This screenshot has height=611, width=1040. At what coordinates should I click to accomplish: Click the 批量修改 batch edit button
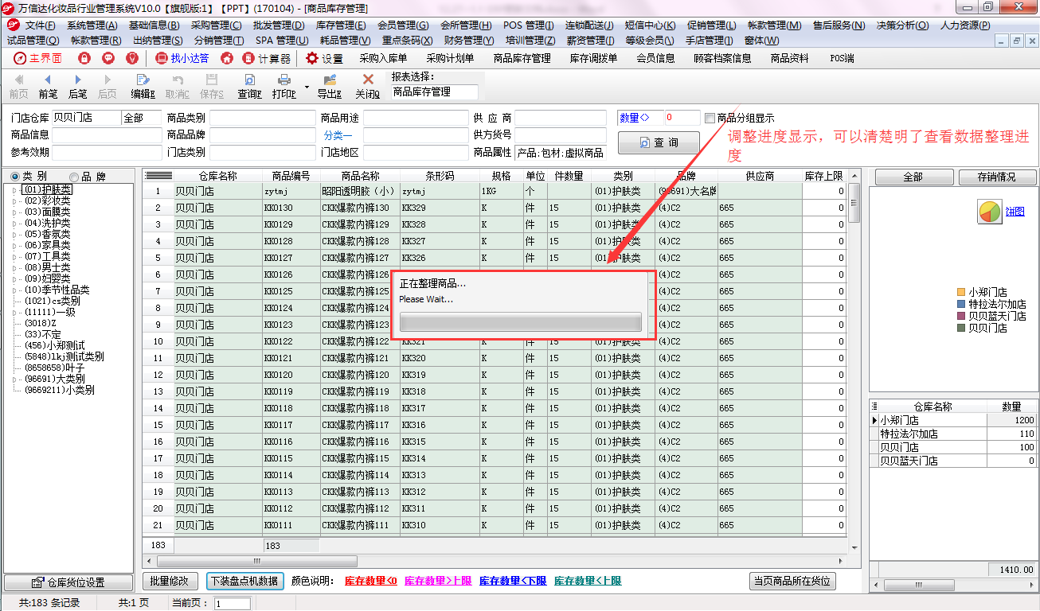[170, 581]
